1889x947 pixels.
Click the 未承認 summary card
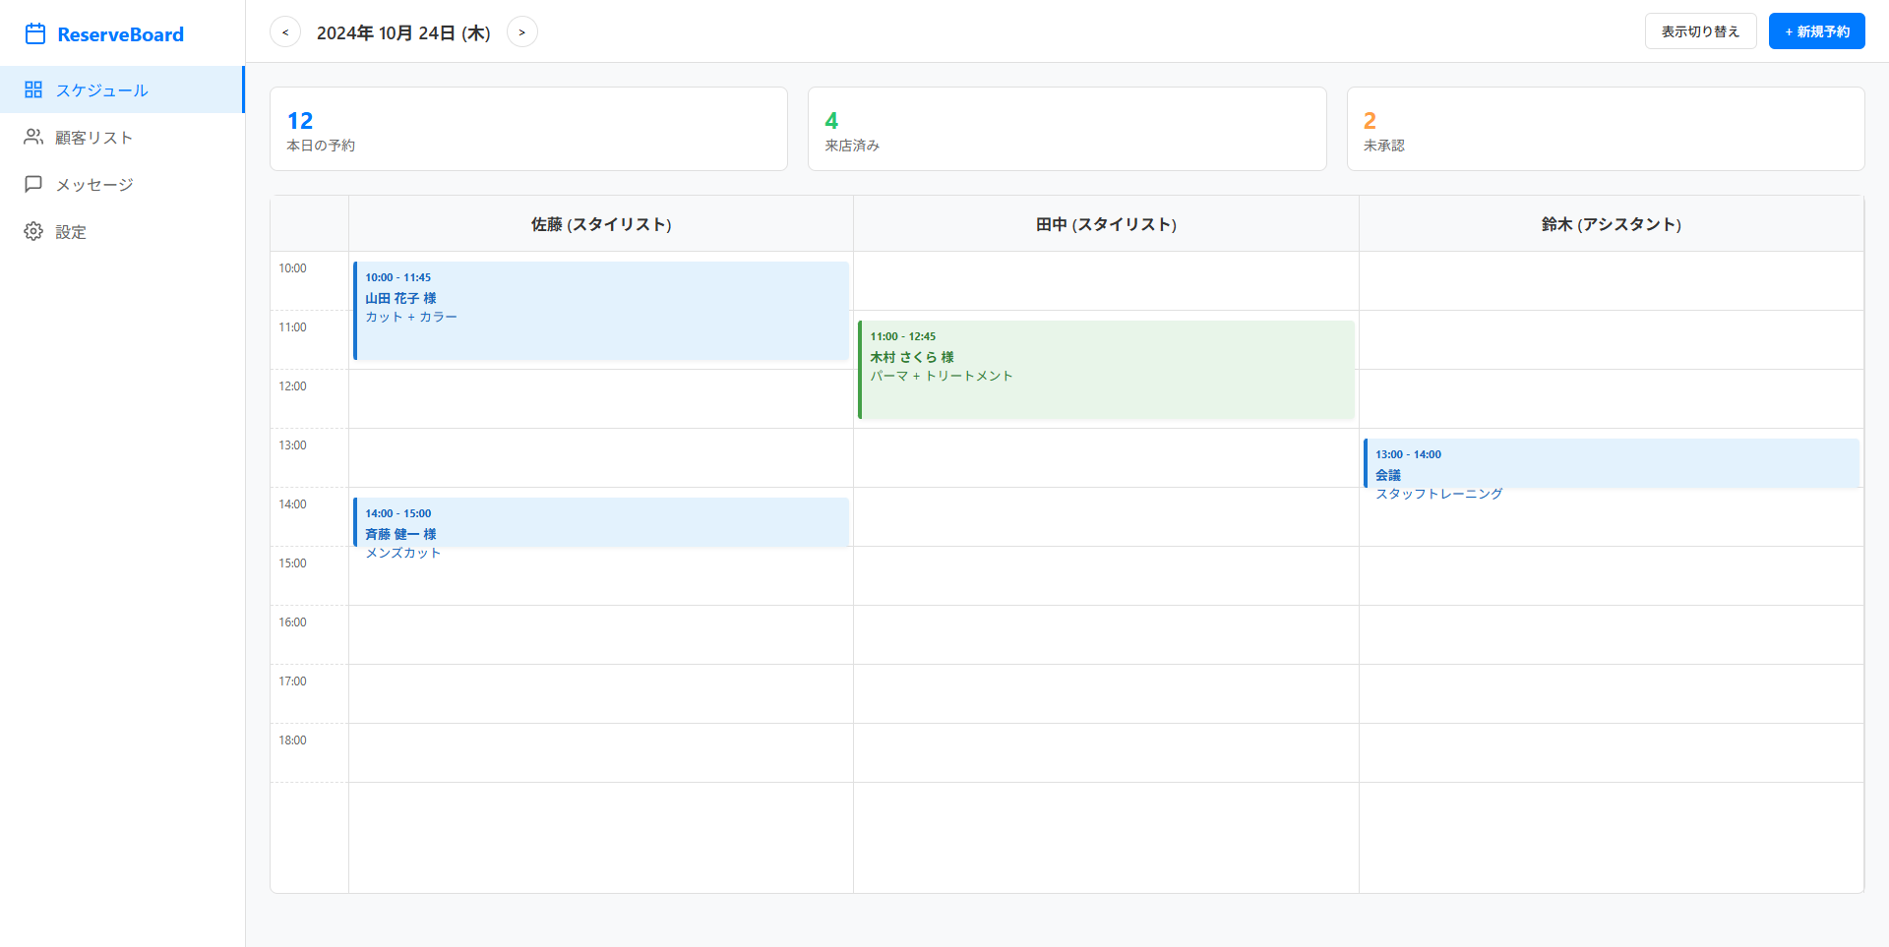pyautogui.click(x=1605, y=129)
